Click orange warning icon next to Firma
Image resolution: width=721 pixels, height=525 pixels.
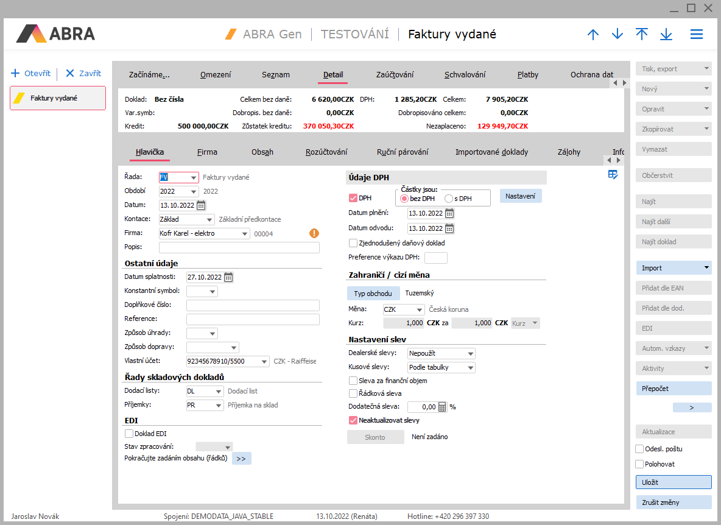pyautogui.click(x=314, y=233)
